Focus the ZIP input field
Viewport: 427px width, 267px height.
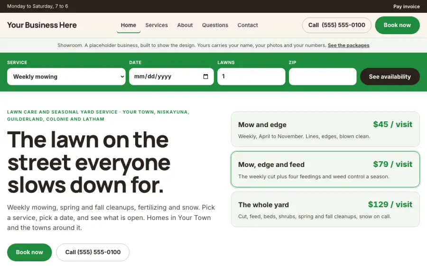323,76
